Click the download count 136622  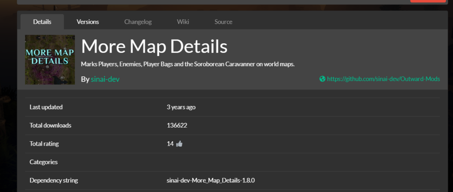coord(177,125)
